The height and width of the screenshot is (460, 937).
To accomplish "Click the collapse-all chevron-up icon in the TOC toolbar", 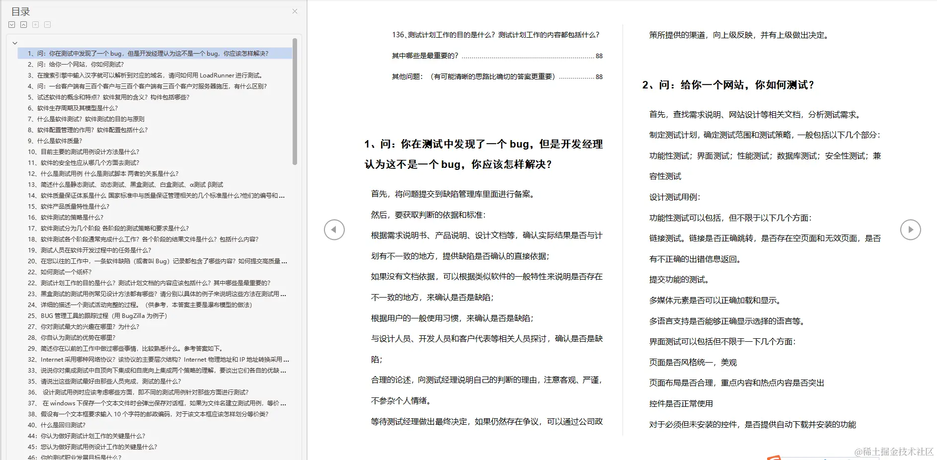I will [x=23, y=24].
